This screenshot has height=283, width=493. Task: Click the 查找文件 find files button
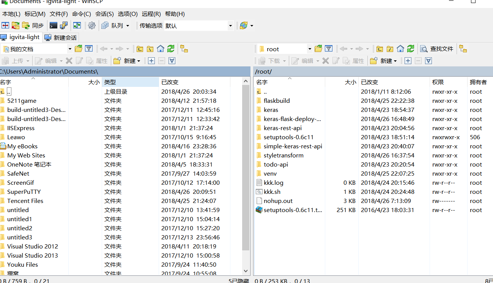(x=437, y=49)
